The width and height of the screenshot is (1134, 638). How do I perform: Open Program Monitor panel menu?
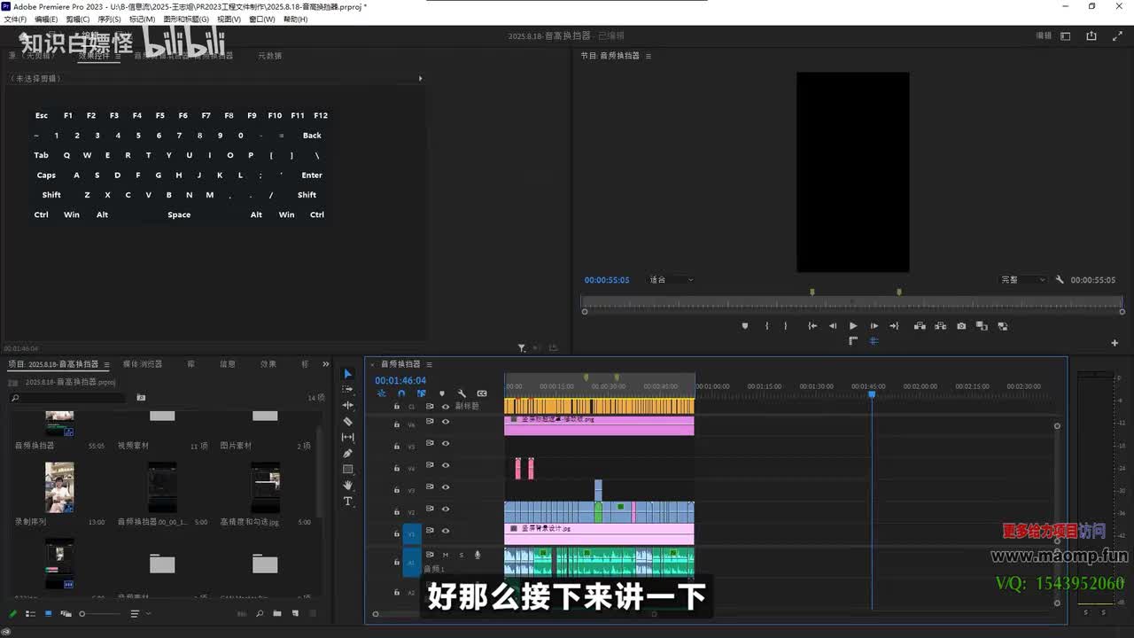click(648, 56)
